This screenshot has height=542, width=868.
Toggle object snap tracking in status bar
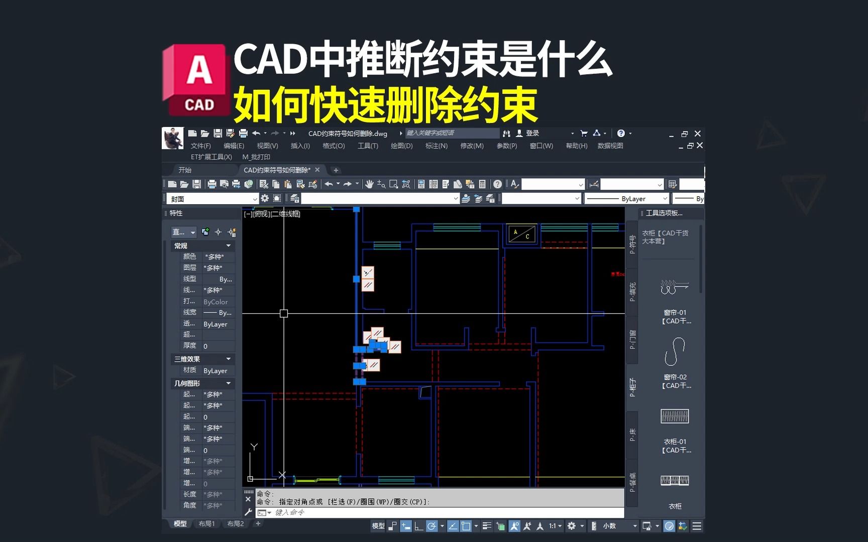click(x=453, y=526)
